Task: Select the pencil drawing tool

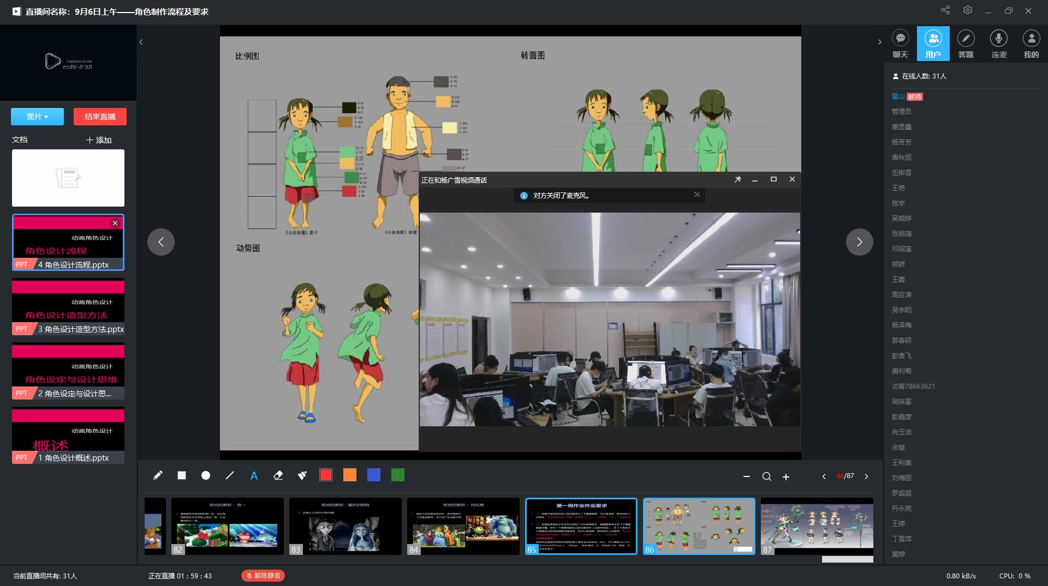Action: tap(158, 475)
